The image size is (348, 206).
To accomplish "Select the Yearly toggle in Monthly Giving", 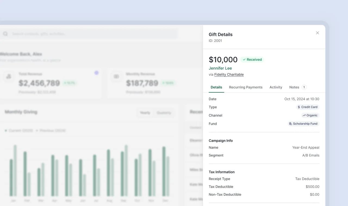I will (145, 113).
